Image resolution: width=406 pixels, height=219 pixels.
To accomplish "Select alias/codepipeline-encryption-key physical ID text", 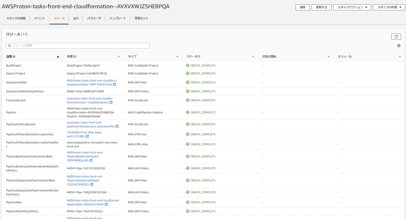I will [x=93, y=144].
